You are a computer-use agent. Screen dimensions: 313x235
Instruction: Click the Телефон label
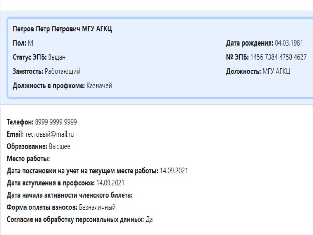pyautogui.click(x=20, y=122)
